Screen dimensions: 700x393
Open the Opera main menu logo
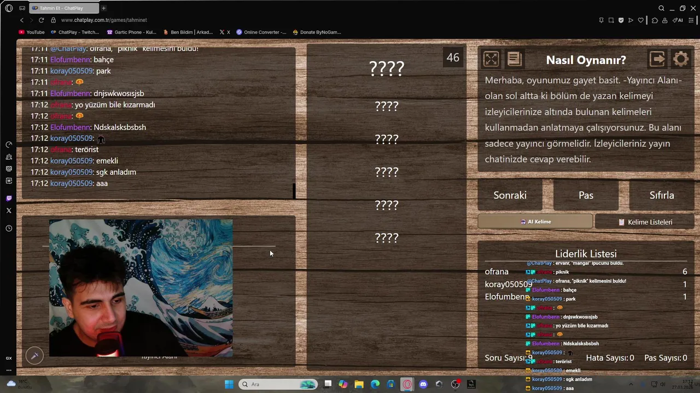9,8
